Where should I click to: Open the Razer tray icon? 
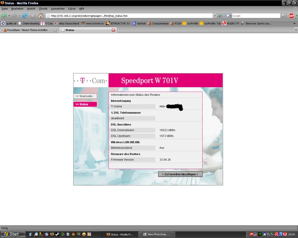point(260,234)
